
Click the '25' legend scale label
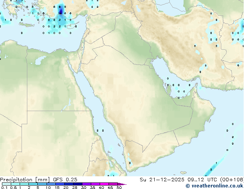point(75,187)
